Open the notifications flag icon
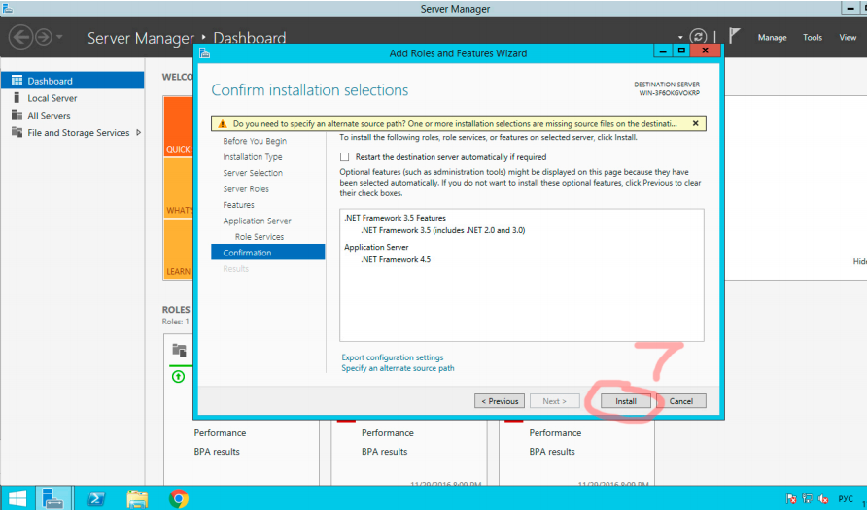 click(x=735, y=36)
